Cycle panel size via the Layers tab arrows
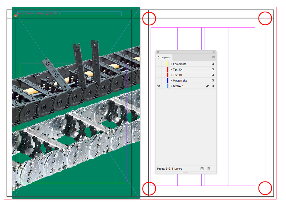This screenshot has width=286, height=207. (159, 57)
